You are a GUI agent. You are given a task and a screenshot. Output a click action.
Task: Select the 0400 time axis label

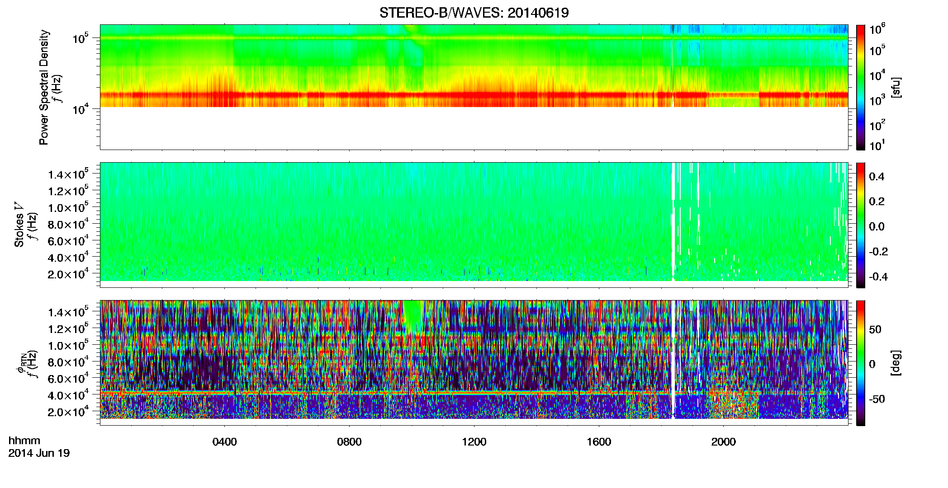[x=224, y=442]
